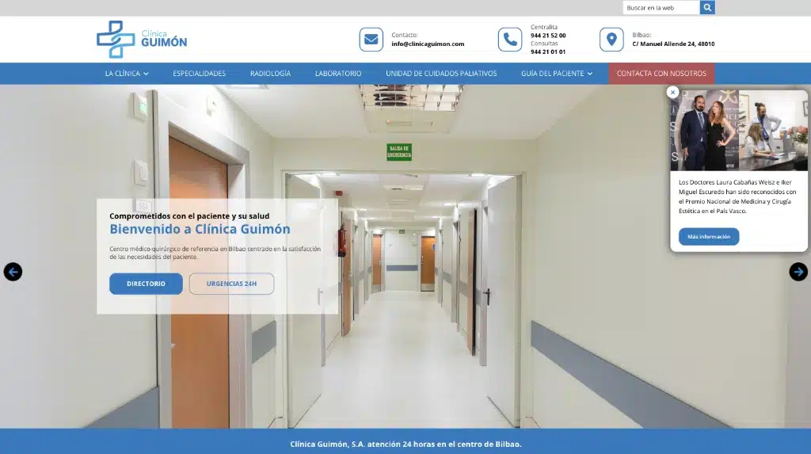Click the search magnifier button
The height and width of the screenshot is (454, 811).
pos(707,7)
